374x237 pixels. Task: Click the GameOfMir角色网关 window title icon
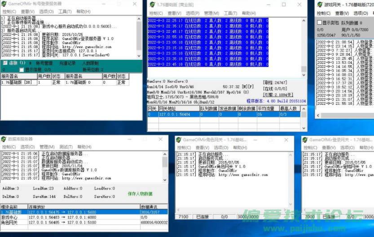(179, 140)
